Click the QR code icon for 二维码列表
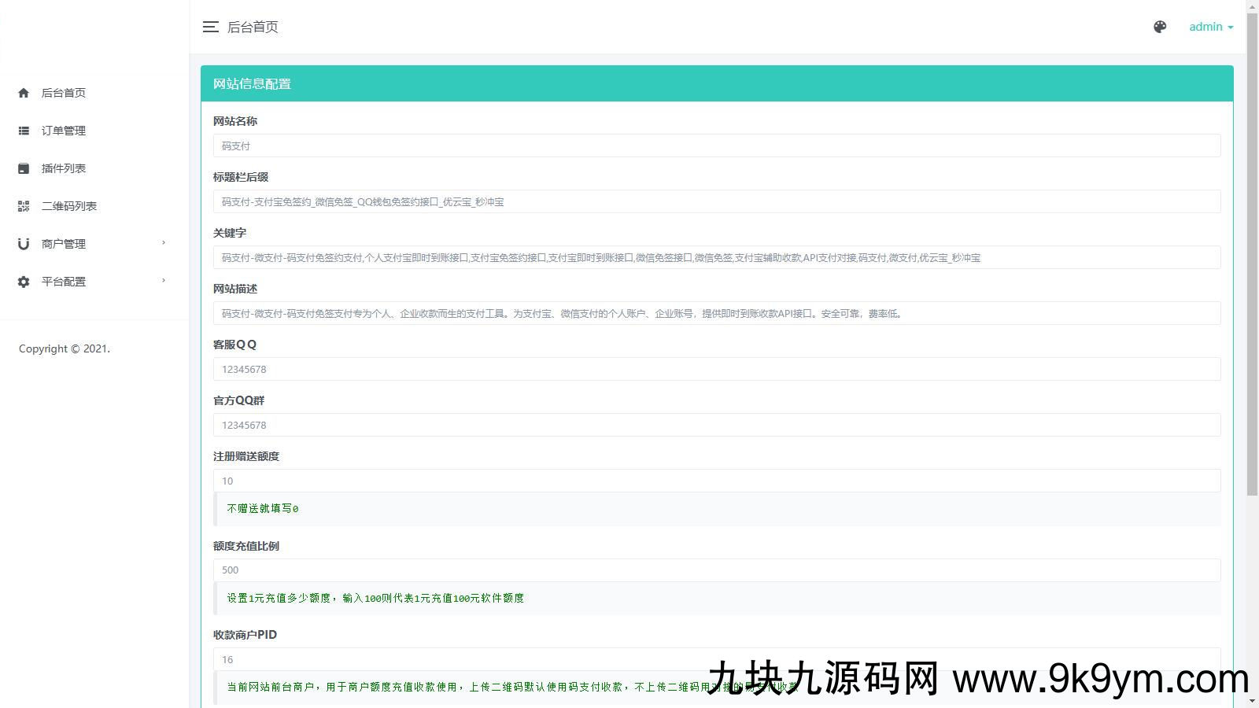 click(24, 206)
